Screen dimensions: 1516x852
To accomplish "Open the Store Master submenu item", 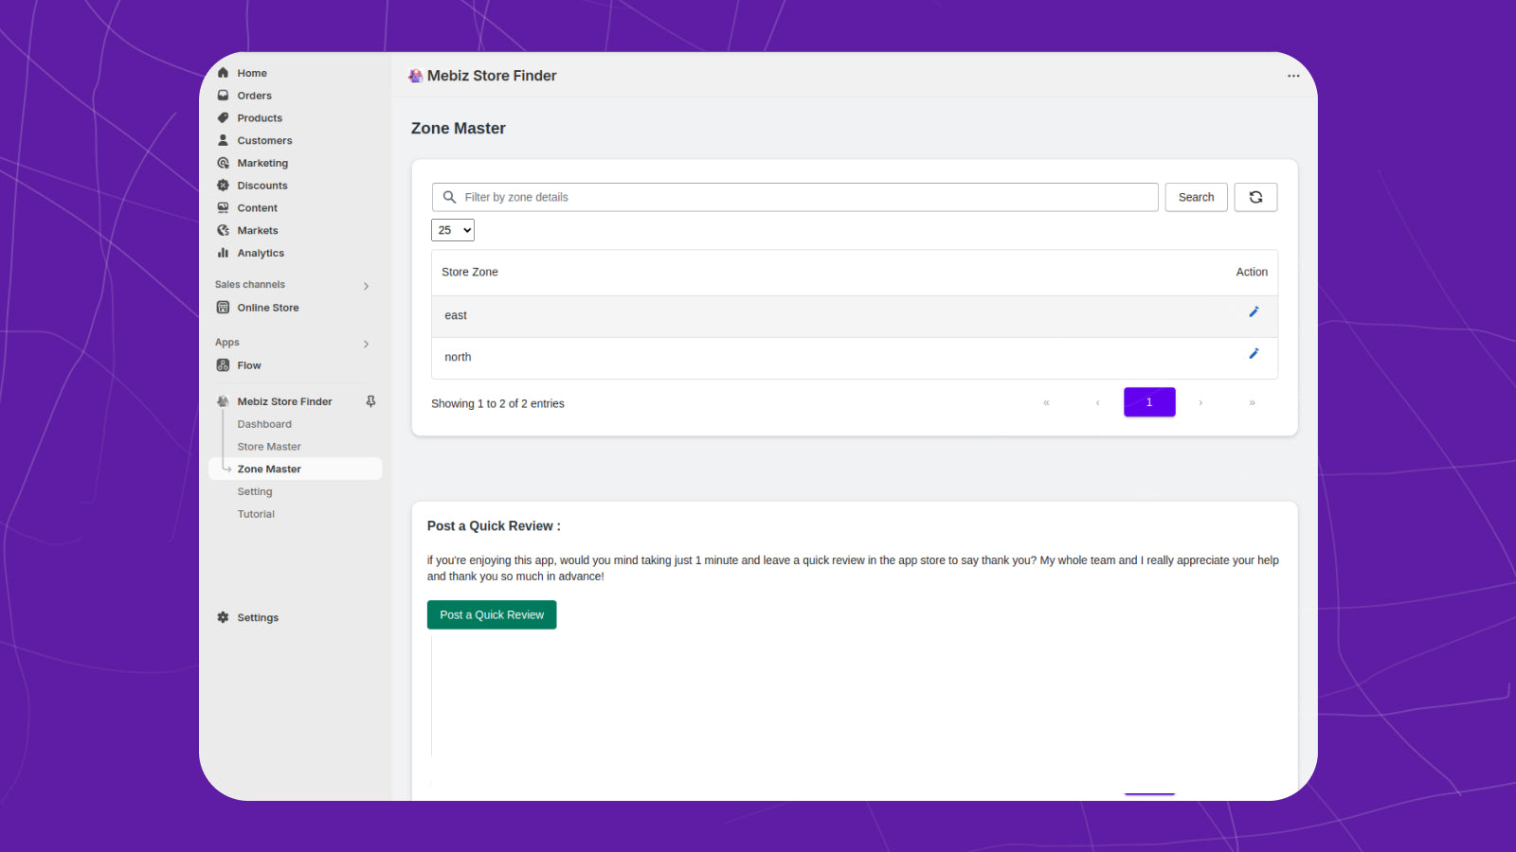I will point(269,447).
